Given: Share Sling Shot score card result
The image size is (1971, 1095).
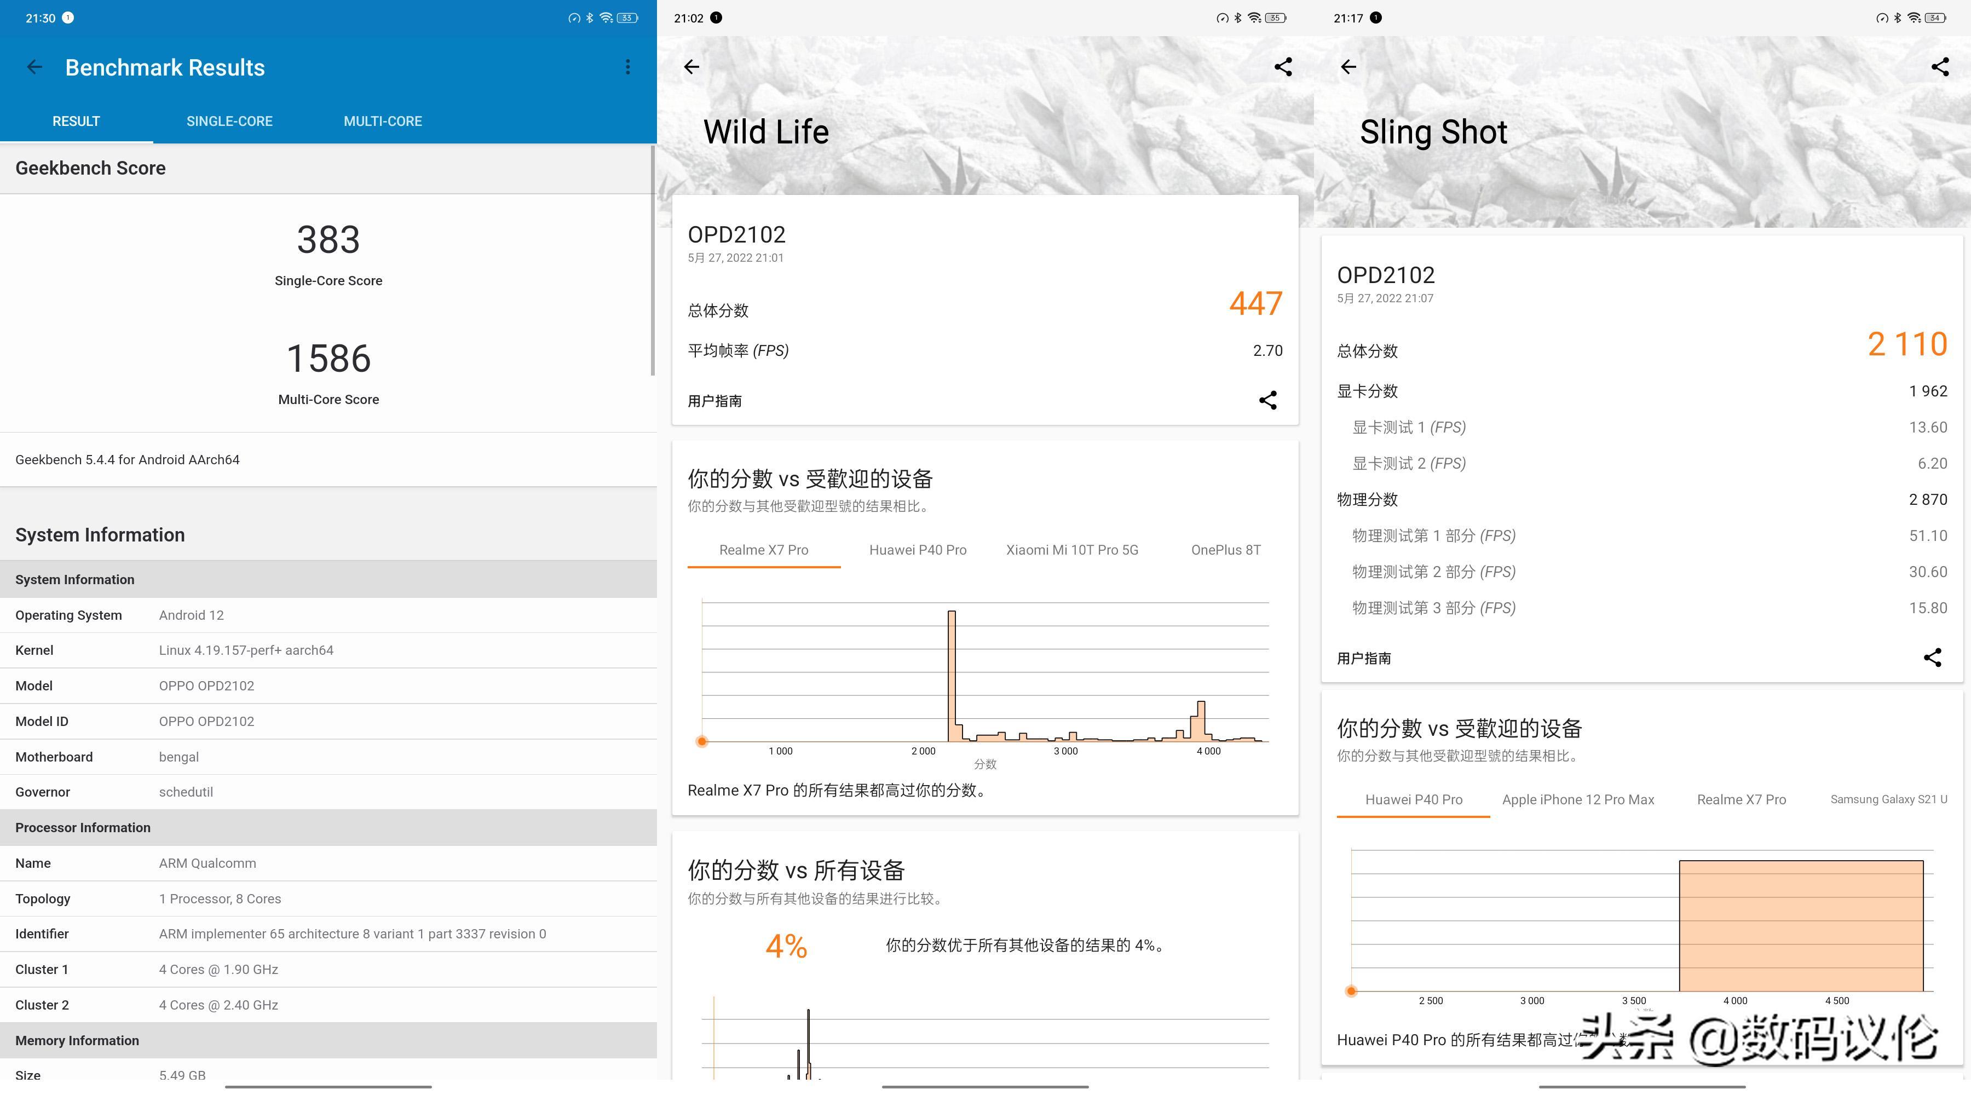Looking at the screenshot, I should (x=1932, y=658).
